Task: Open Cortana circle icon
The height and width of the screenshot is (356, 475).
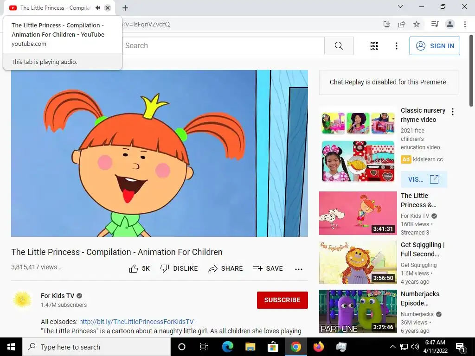Action: tap(181, 347)
